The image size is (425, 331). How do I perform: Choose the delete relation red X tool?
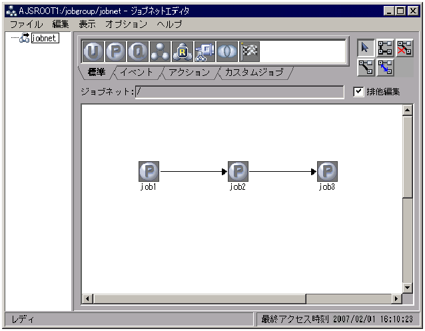[404, 48]
